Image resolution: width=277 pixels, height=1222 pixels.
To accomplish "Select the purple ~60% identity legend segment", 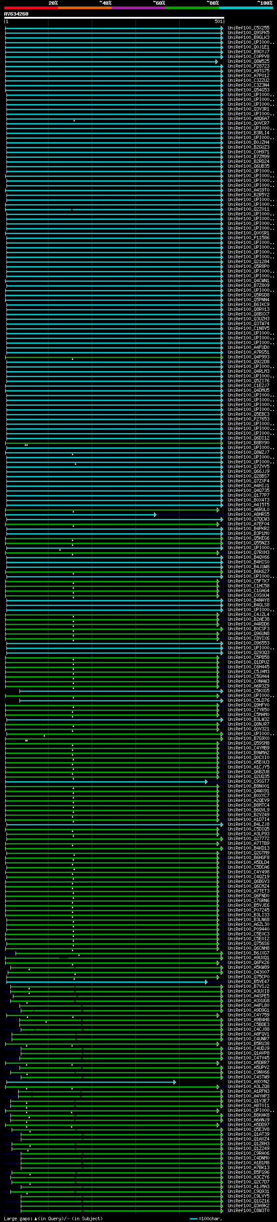I will 139,8.
